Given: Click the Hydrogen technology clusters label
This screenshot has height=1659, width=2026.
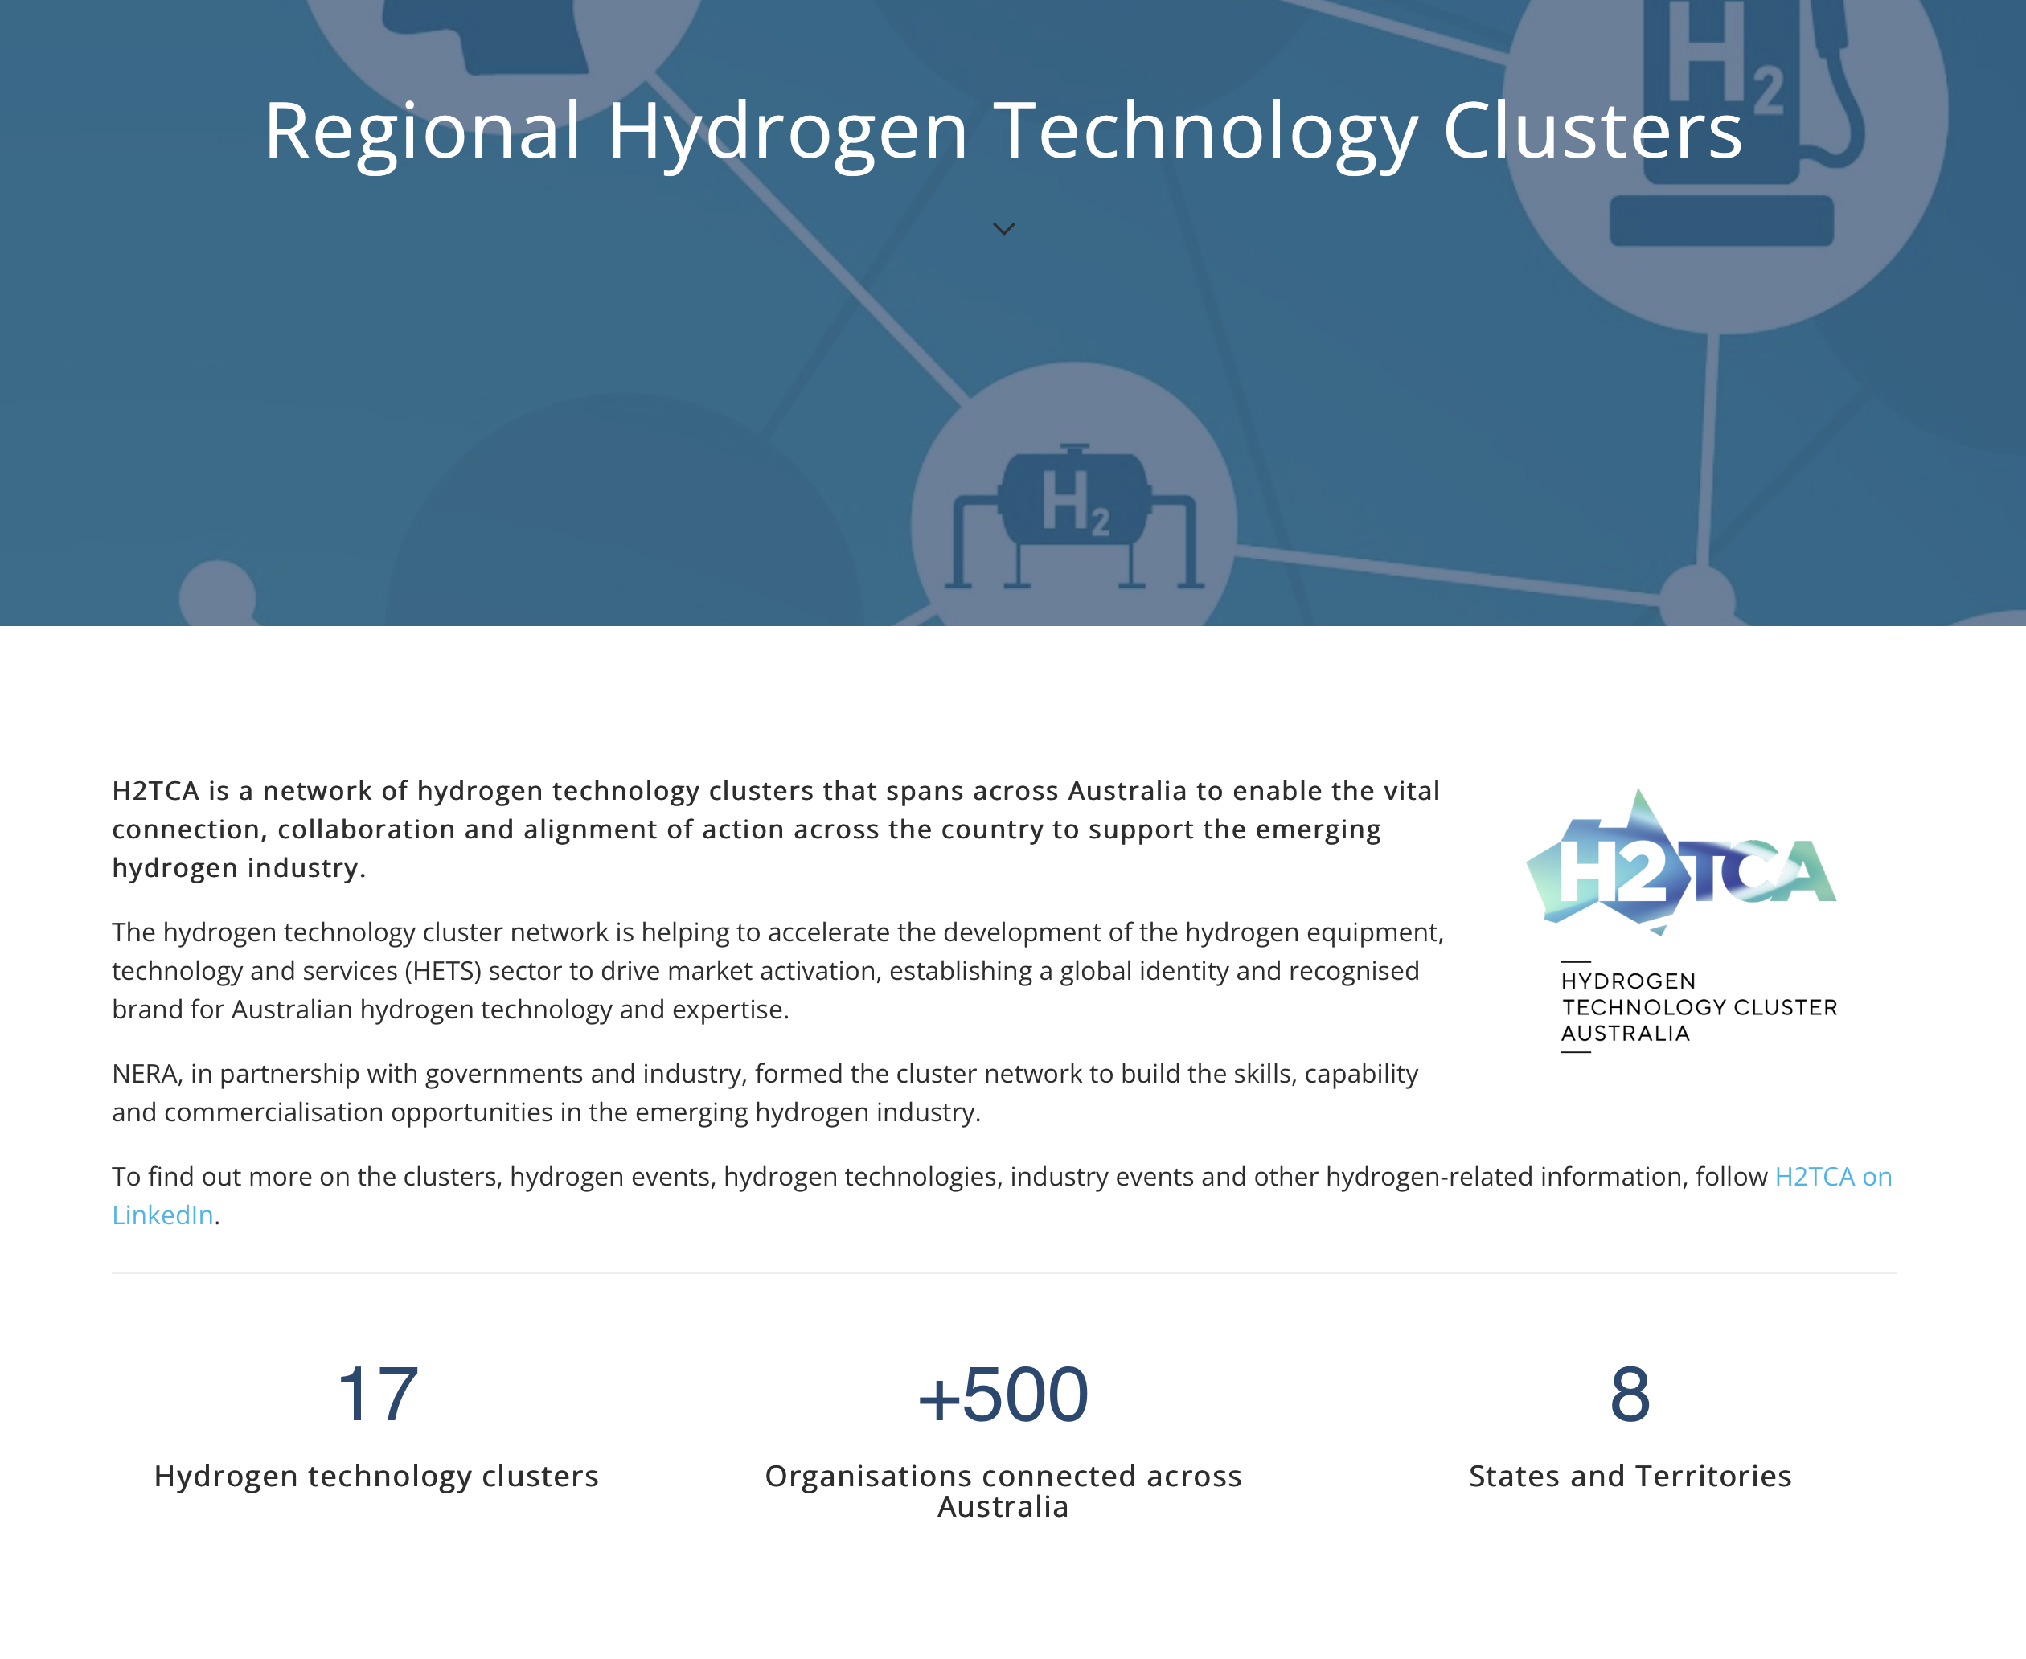Looking at the screenshot, I should (x=376, y=1476).
